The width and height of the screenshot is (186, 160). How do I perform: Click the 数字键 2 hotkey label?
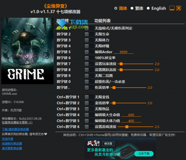pyautogui.click(x=64, y=34)
